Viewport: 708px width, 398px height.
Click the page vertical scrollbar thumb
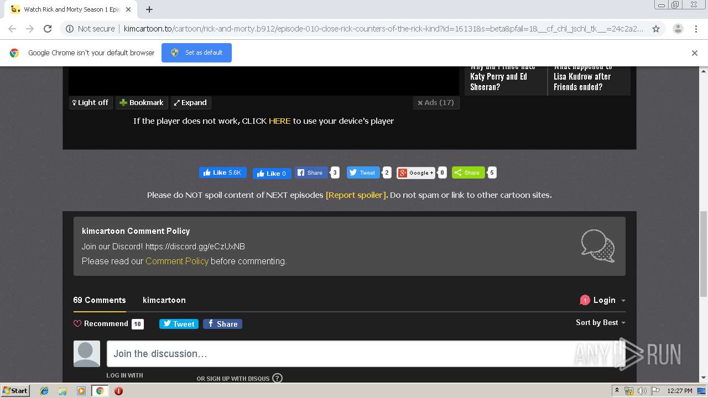704,254
